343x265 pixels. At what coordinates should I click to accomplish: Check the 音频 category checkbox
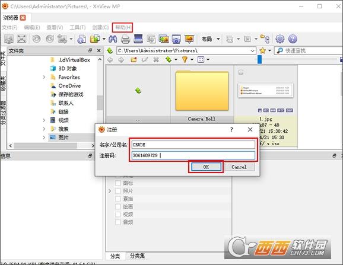pyautogui.click(x=118, y=222)
